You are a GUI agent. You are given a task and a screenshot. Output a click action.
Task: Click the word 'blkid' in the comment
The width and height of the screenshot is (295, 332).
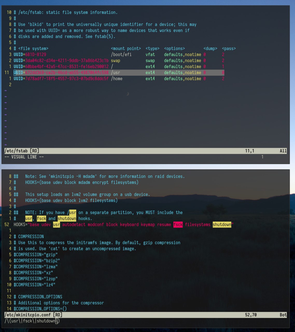click(x=36, y=25)
